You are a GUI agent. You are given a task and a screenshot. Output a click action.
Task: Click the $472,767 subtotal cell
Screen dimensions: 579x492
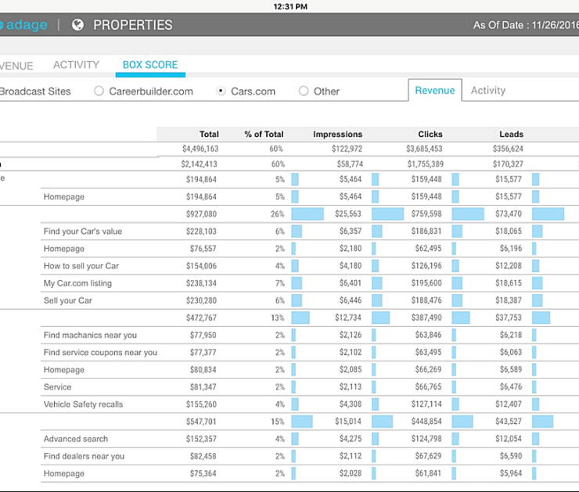(201, 318)
